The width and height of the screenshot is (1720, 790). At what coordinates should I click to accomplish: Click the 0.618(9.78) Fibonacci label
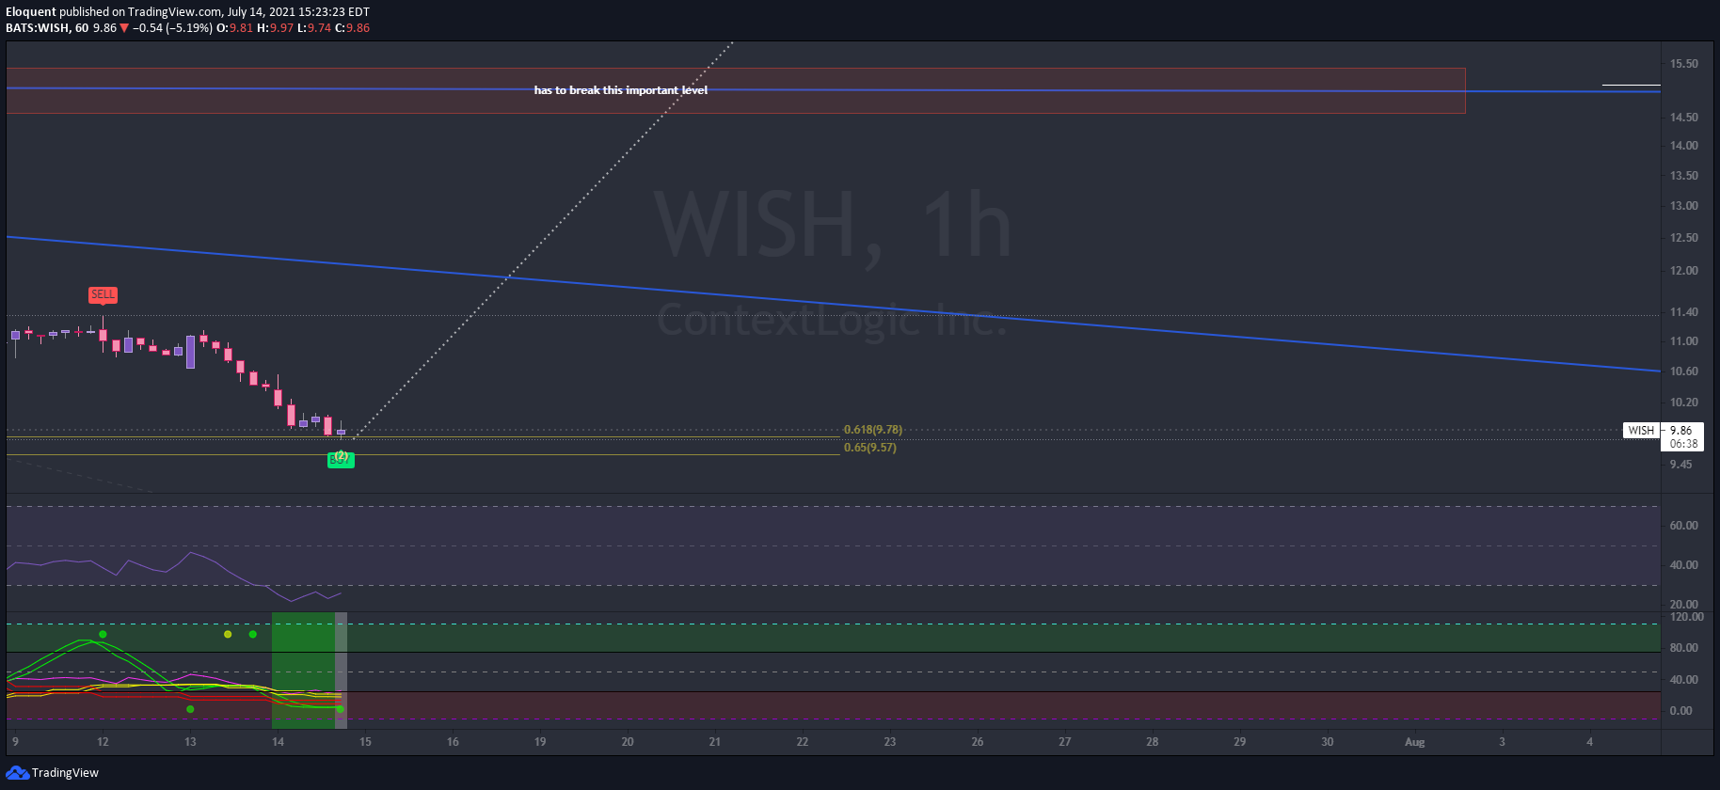(x=873, y=430)
